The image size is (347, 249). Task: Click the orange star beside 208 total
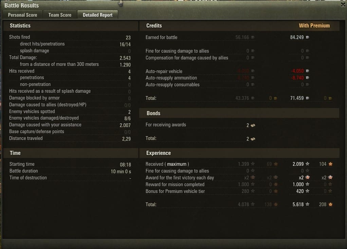[330, 204]
